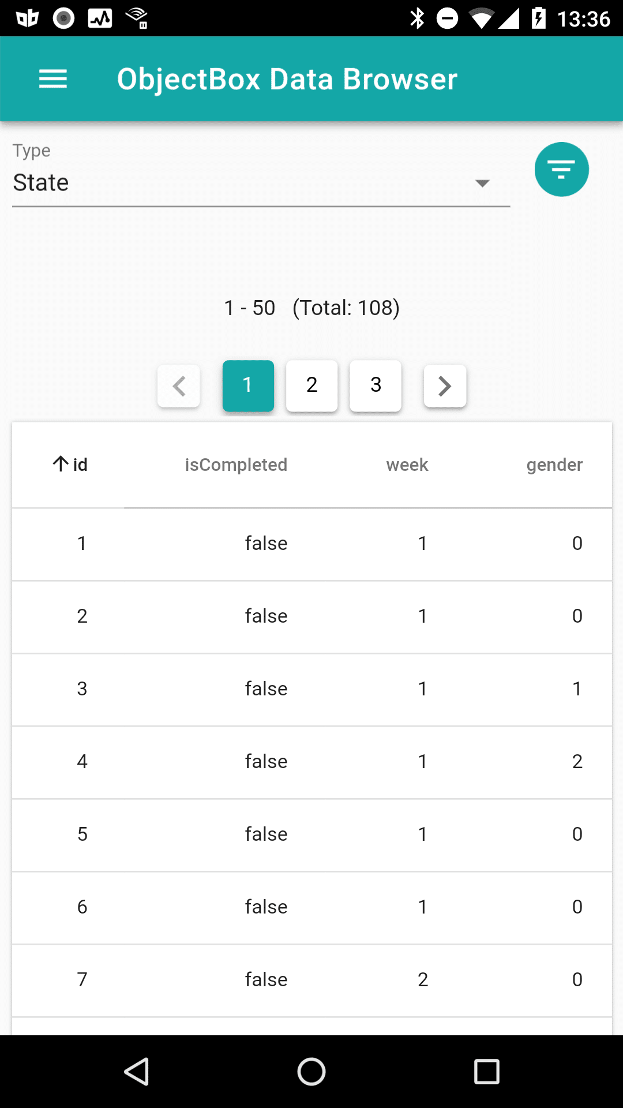Tap the Bluetooth status bar icon

pos(417,18)
